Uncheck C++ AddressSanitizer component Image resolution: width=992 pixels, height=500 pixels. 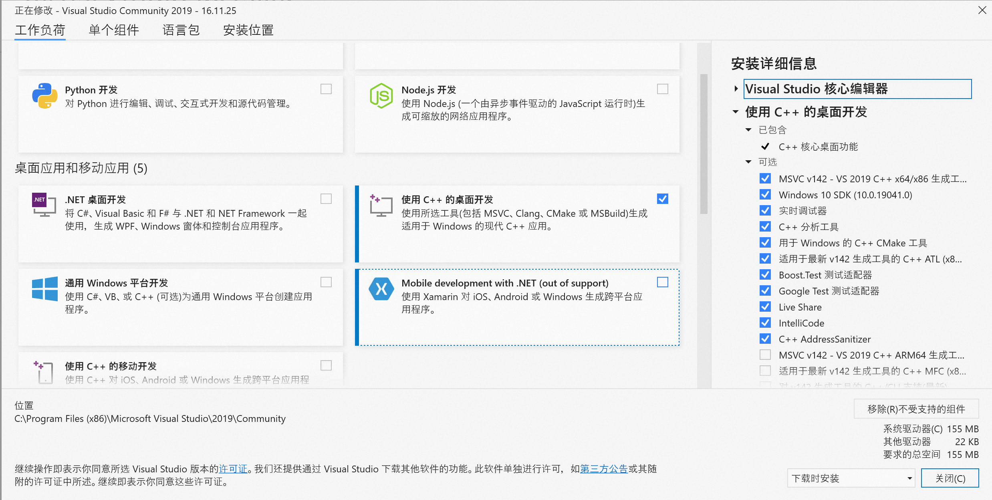pos(765,339)
